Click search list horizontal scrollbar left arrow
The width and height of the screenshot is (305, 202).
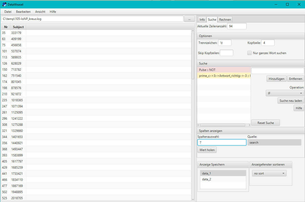[198, 125]
